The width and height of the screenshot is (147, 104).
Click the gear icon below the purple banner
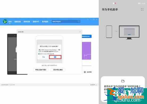(85, 72)
